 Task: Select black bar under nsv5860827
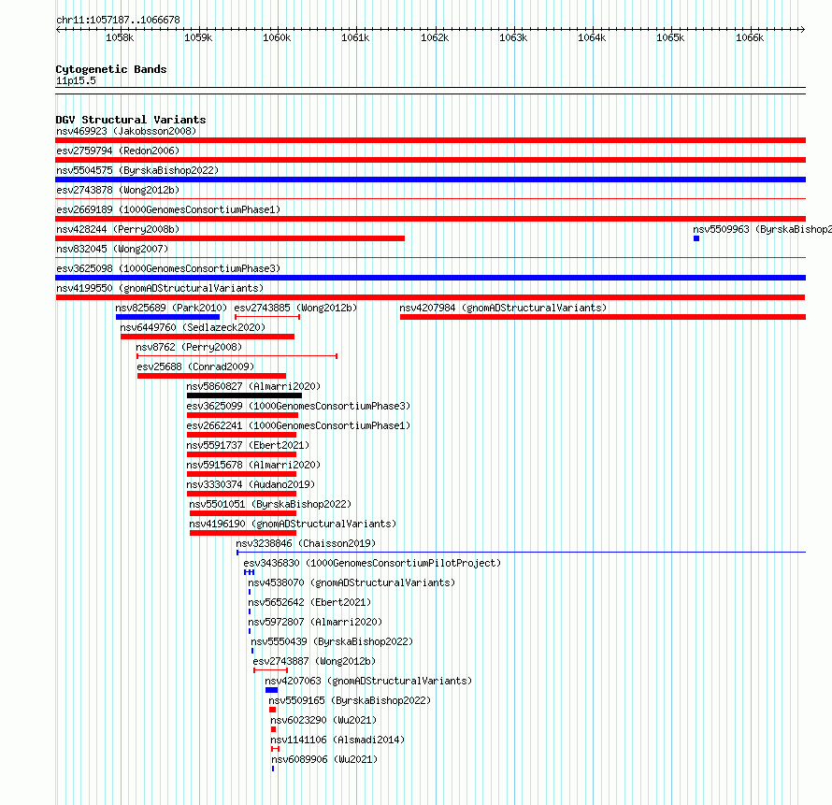tap(244, 395)
